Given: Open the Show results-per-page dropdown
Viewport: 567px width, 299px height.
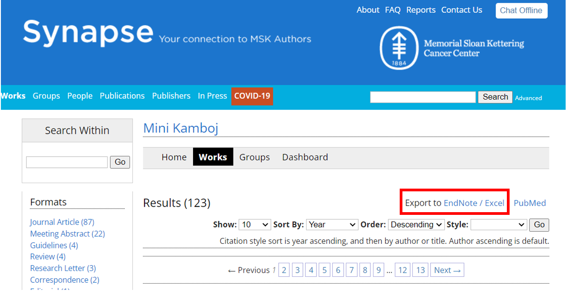Looking at the screenshot, I should click(x=255, y=225).
